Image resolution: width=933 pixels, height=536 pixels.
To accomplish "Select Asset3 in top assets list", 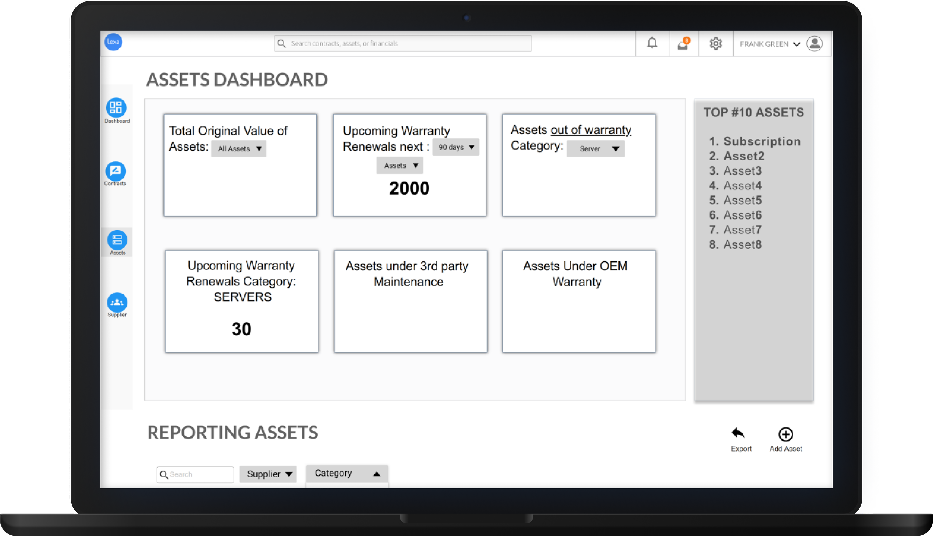I will (742, 171).
